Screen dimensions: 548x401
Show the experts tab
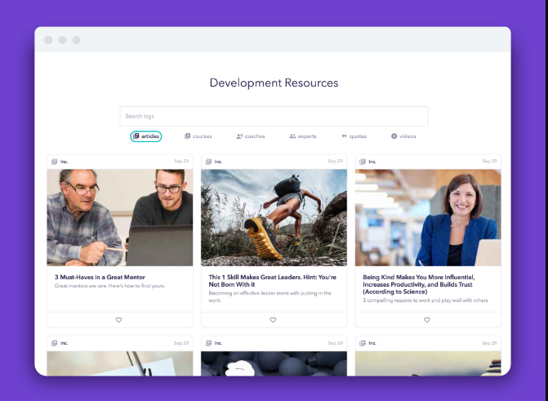point(302,136)
